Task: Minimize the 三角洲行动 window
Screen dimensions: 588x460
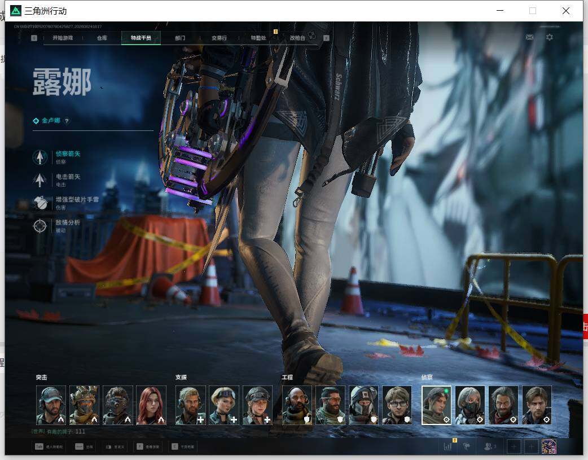Action: click(500, 11)
